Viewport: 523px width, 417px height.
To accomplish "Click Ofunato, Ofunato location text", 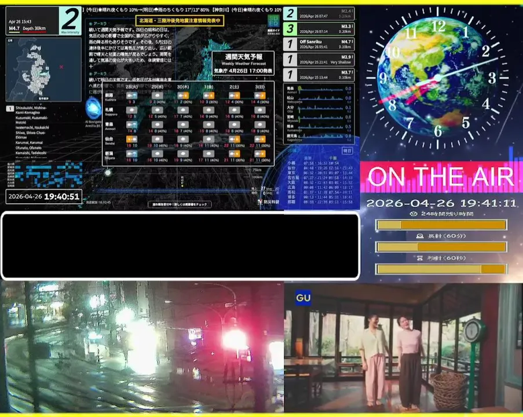I will tap(28, 148).
